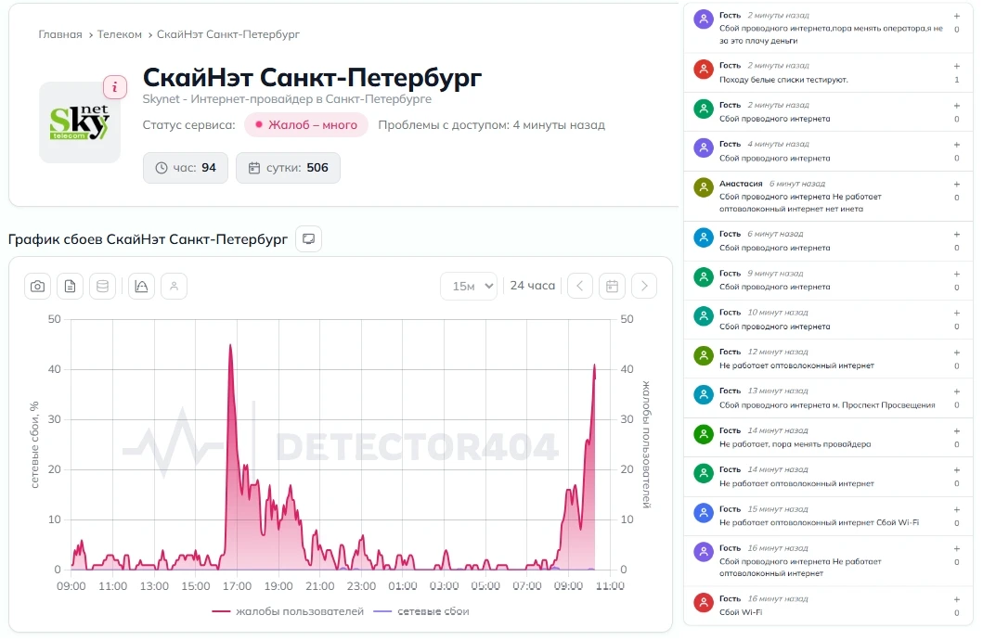Go to next period with right arrow

(644, 287)
